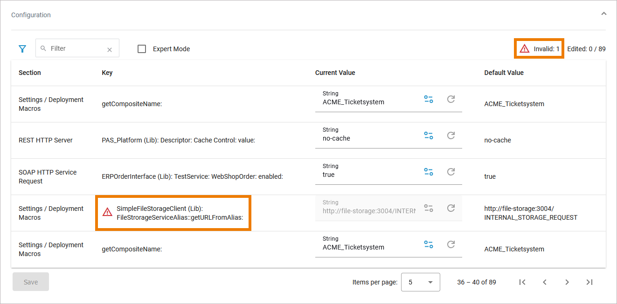Reset WebShopOrder enabled value to default
Viewport: 617px width, 304px height.
451,172
